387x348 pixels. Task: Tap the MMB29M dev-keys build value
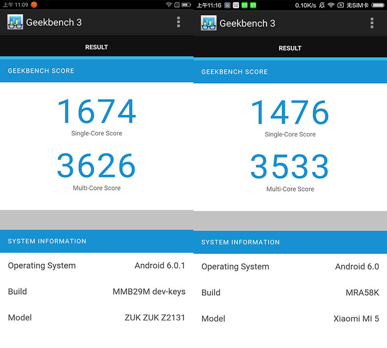(x=149, y=292)
